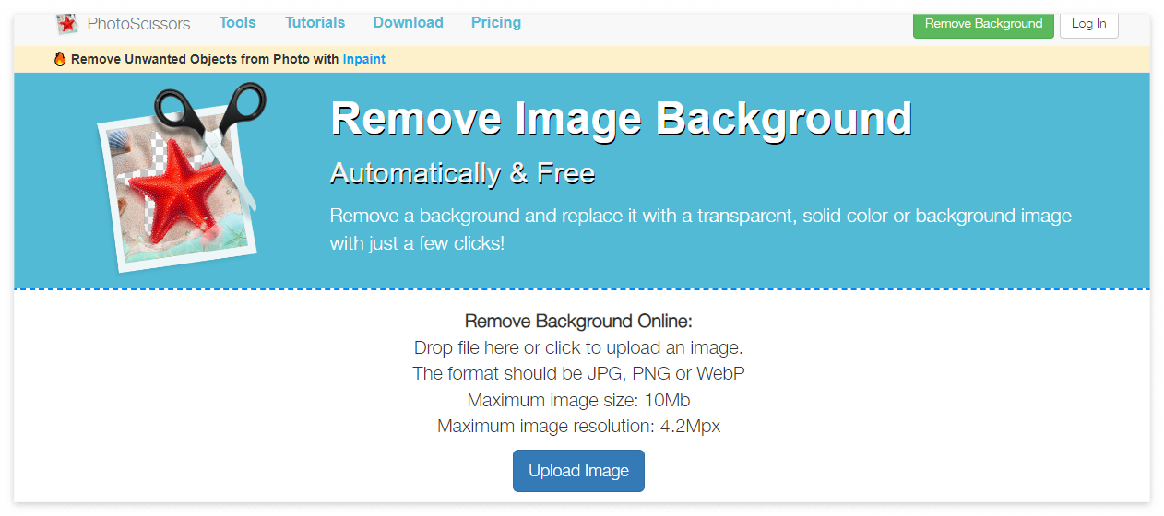Viewport: 1164px width, 516px height.
Task: Click the Upload Image button
Action: tap(578, 471)
